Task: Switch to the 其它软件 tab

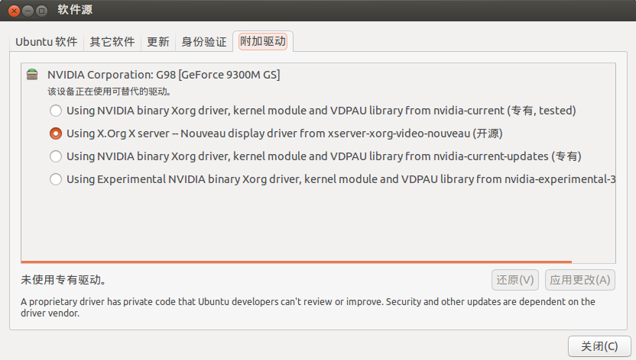Action: (x=112, y=42)
